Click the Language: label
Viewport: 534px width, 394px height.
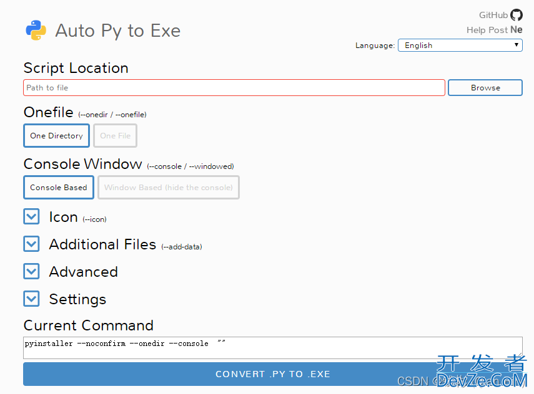[375, 46]
